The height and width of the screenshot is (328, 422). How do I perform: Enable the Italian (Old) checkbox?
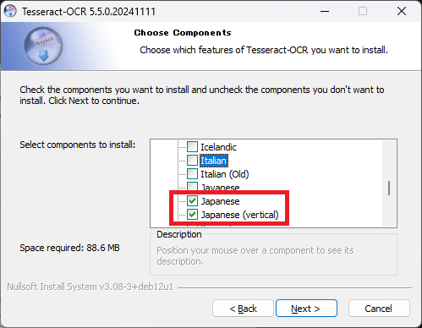(x=192, y=174)
